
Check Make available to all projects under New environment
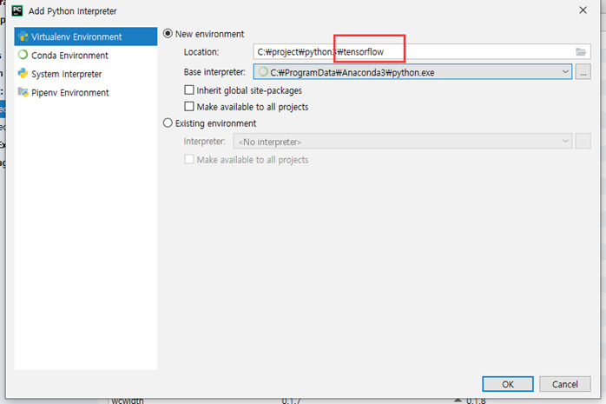pyautogui.click(x=189, y=106)
